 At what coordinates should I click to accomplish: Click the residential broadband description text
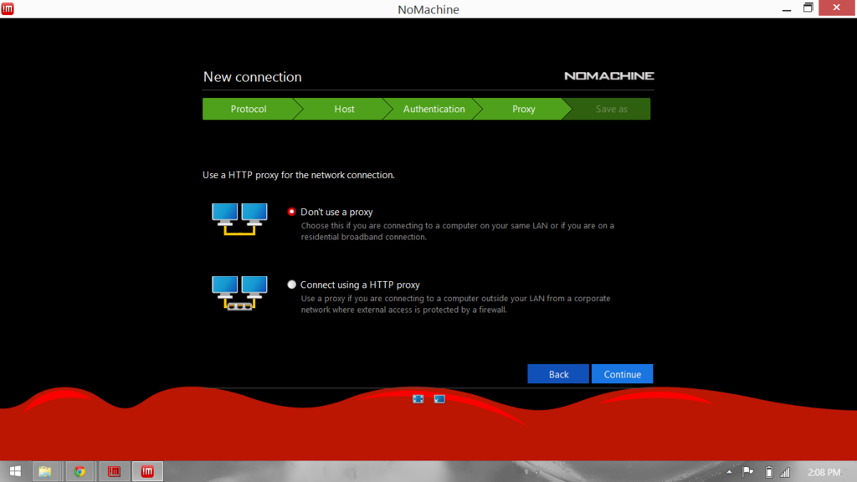(x=458, y=231)
